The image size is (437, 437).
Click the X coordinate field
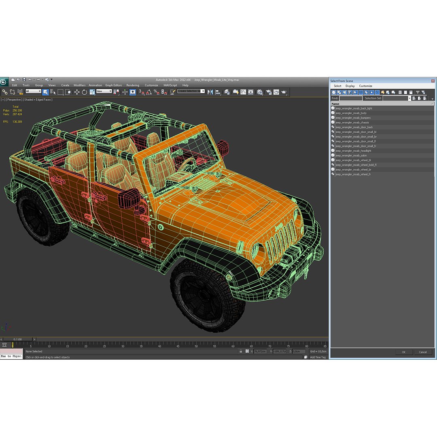coord(260,352)
